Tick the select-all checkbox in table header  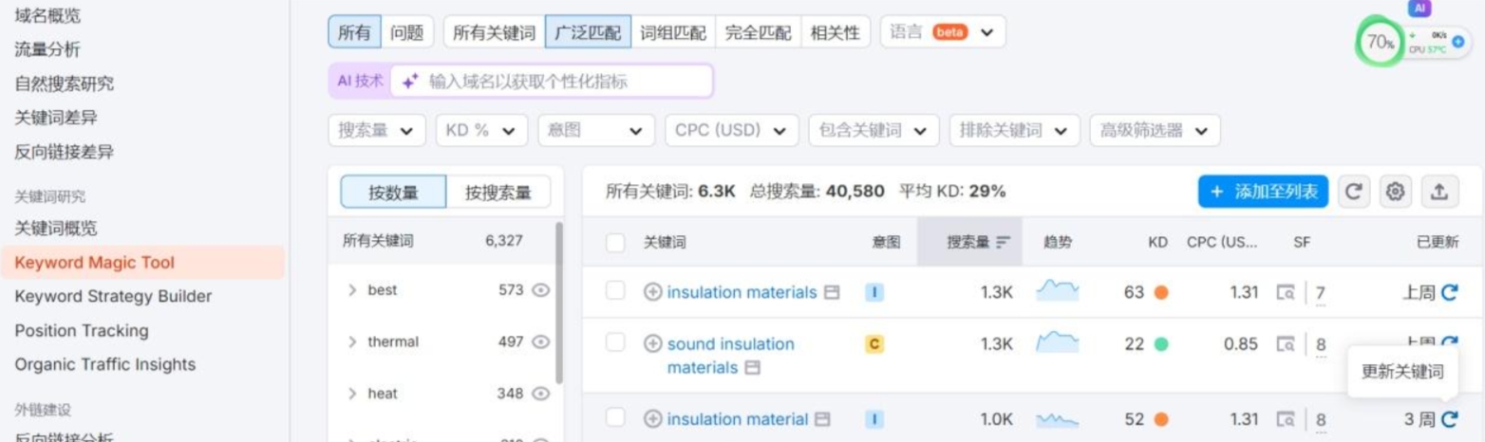615,243
